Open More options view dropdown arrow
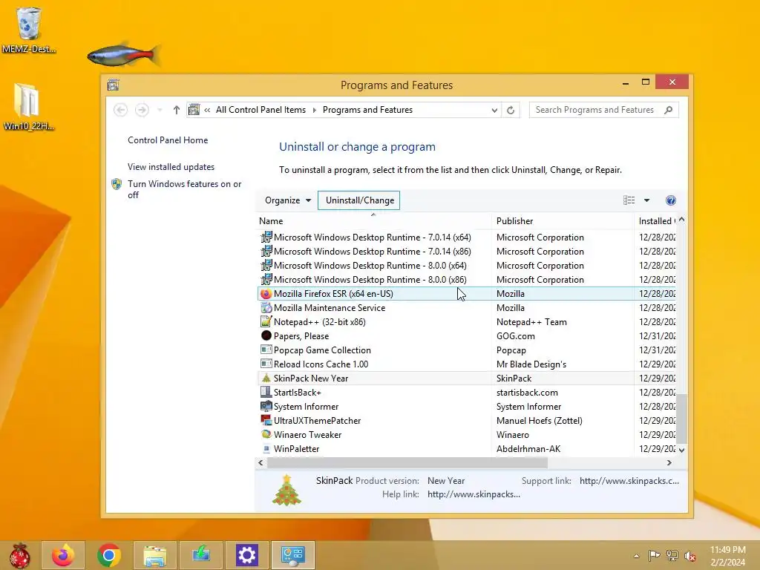The height and width of the screenshot is (570, 760). point(646,200)
